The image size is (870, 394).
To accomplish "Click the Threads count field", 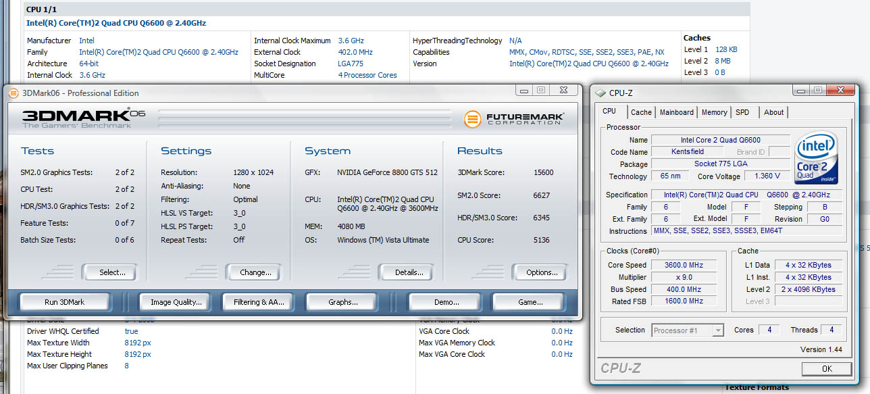I will pos(831,330).
